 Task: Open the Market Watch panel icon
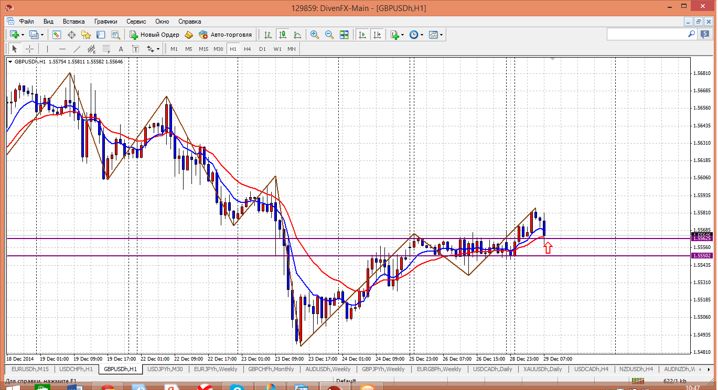[57, 35]
